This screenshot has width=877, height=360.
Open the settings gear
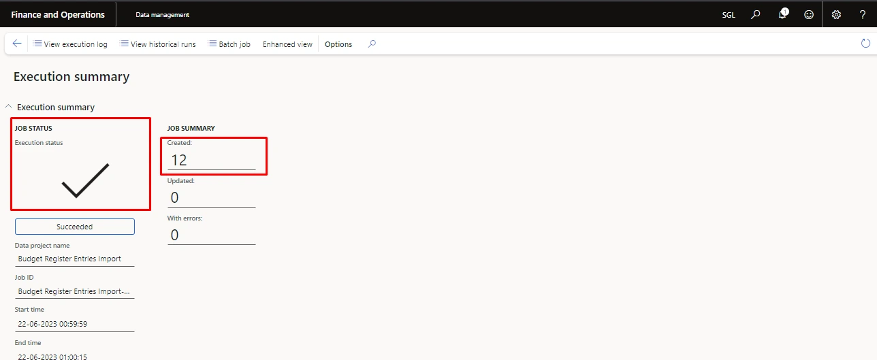point(837,14)
